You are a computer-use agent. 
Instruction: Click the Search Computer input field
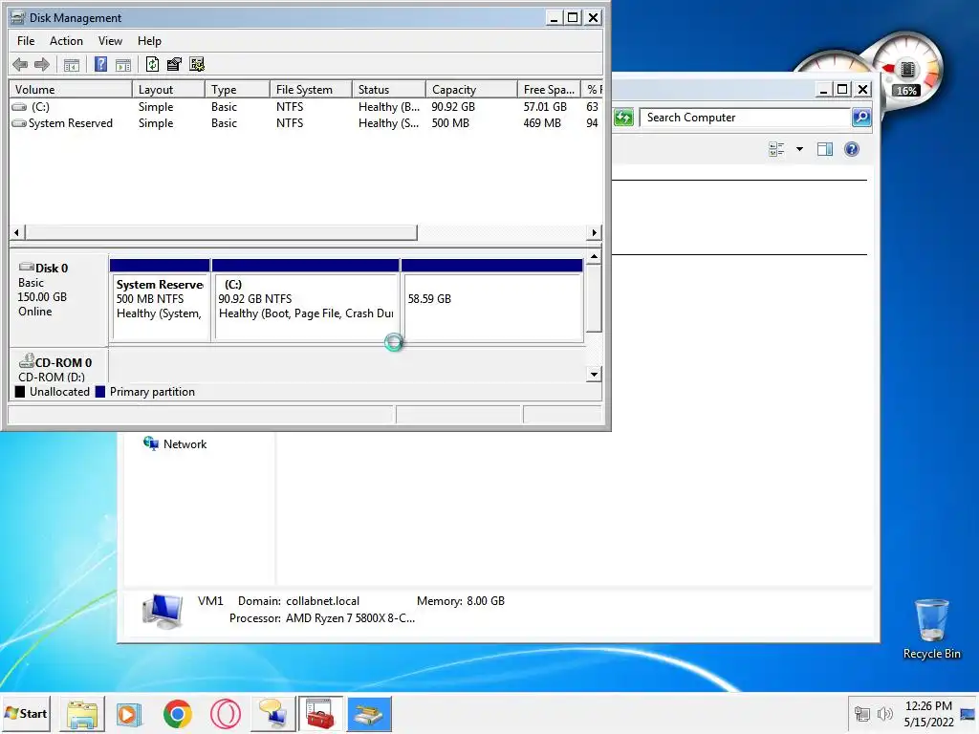744,118
